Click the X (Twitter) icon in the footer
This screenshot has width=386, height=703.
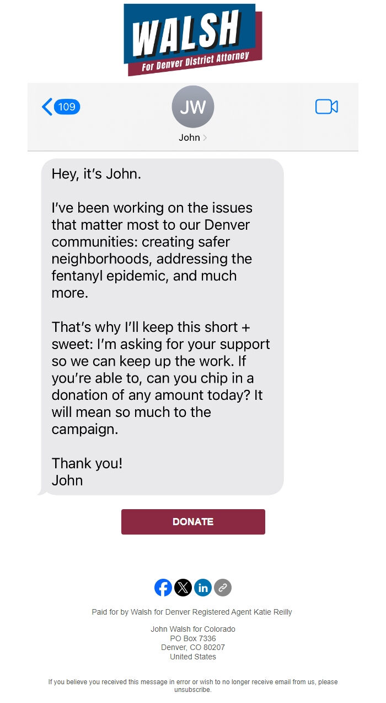pyautogui.click(x=183, y=588)
